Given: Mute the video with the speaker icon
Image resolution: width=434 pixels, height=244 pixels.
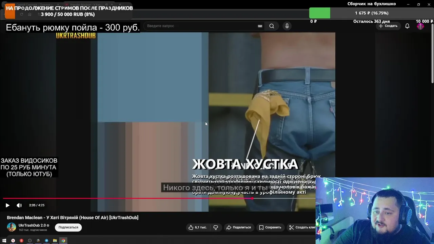Looking at the screenshot, I should coord(19,205).
